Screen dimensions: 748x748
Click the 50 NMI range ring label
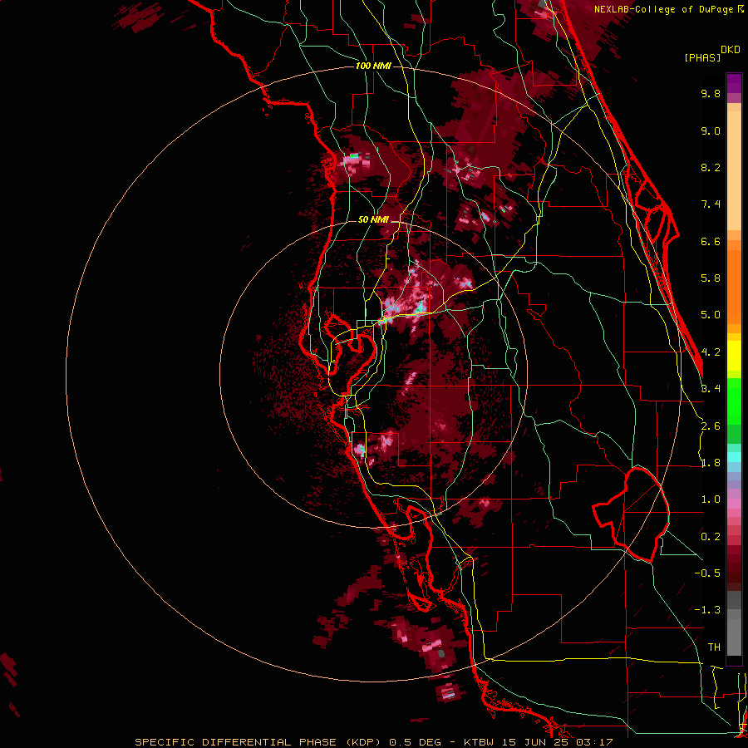click(373, 219)
